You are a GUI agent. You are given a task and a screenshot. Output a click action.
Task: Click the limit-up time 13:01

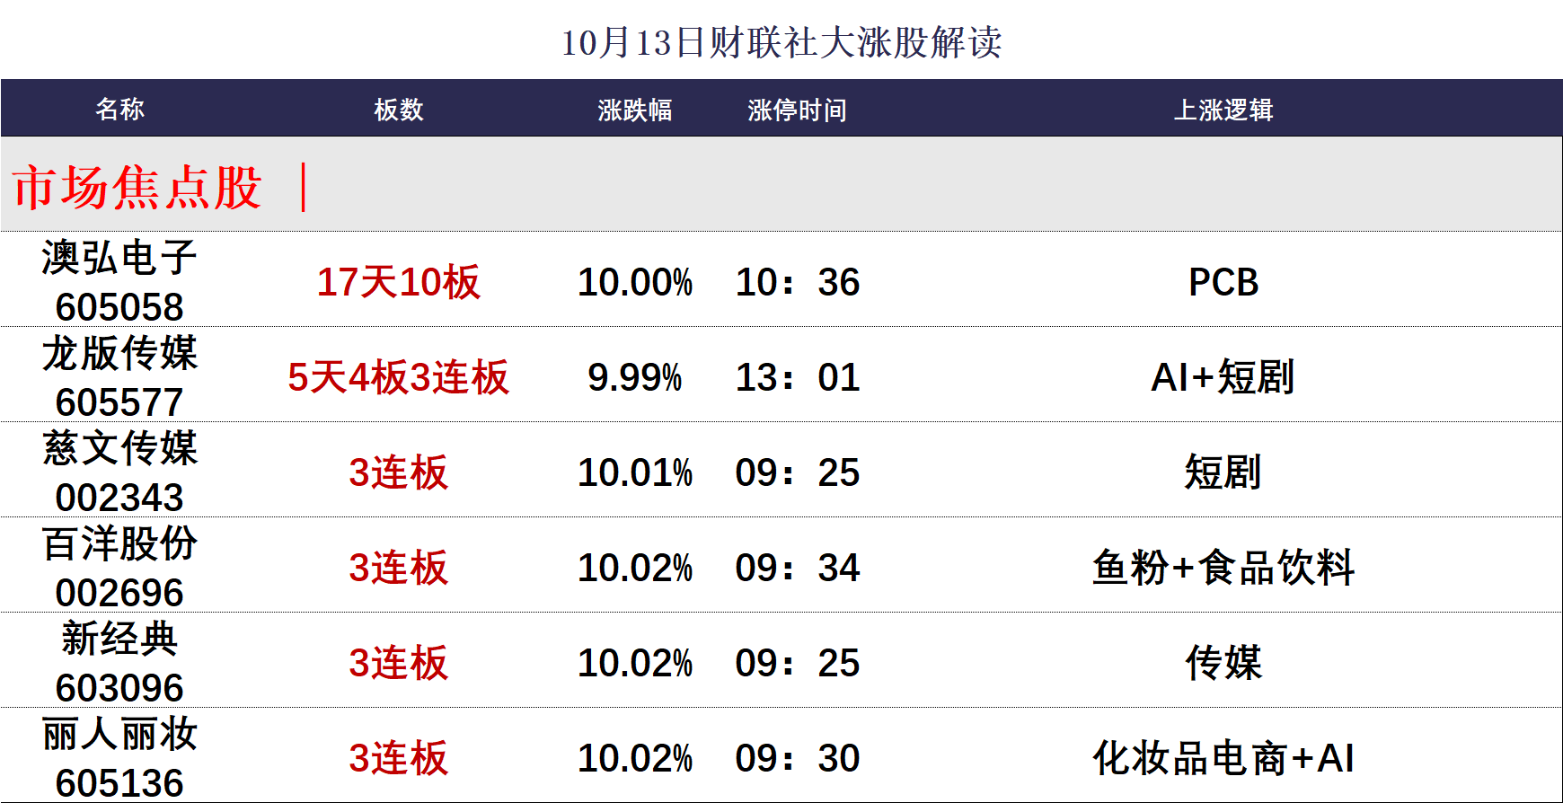tap(798, 377)
